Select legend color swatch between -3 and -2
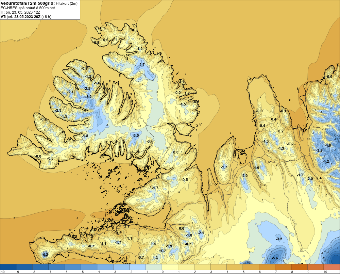340x274 pixels. coord(121,267)
